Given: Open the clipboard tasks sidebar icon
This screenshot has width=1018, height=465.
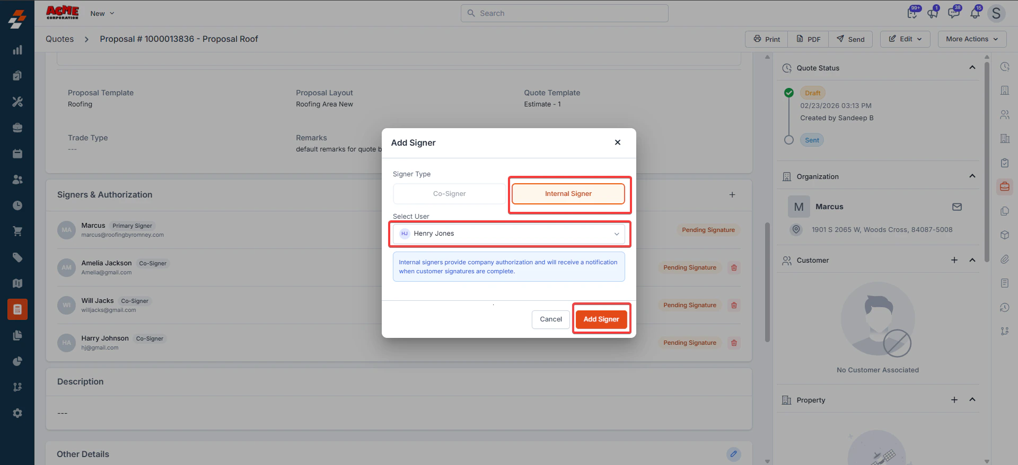Looking at the screenshot, I should tap(17, 76).
